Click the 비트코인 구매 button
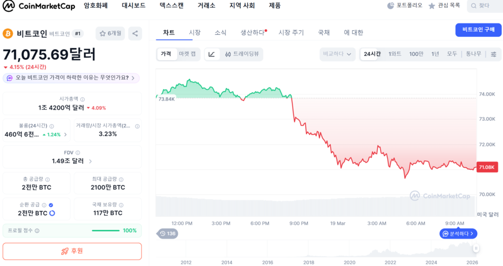 [x=478, y=30]
